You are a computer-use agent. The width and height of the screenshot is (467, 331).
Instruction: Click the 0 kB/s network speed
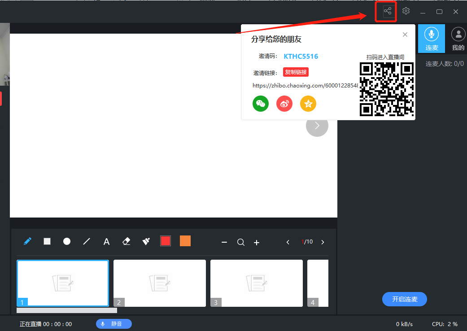405,324
